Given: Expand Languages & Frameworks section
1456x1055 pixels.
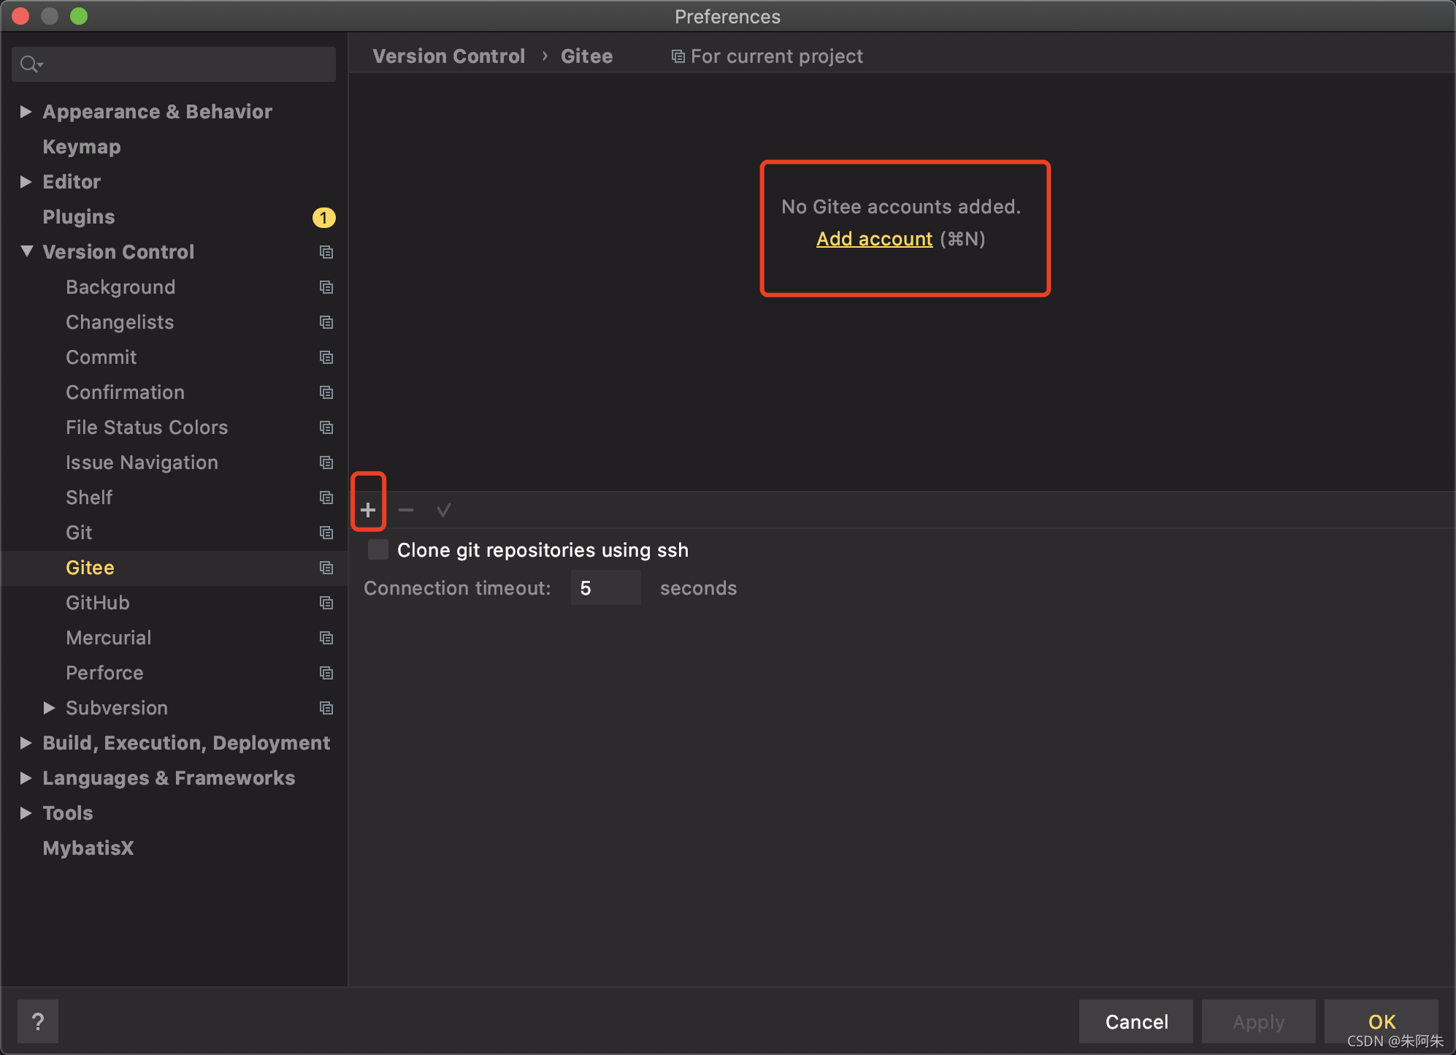Looking at the screenshot, I should [x=26, y=778].
